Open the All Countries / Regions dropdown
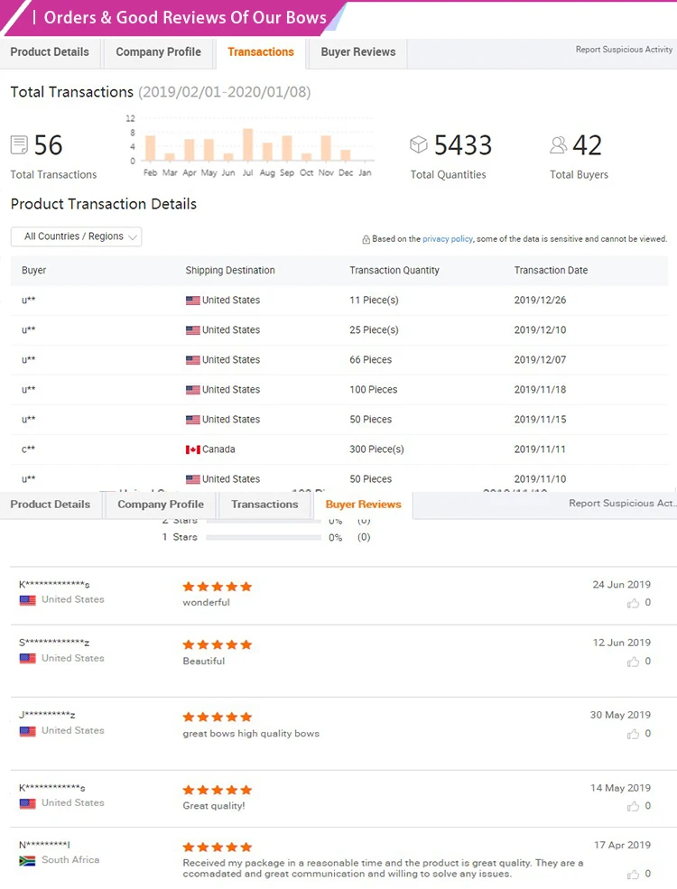The width and height of the screenshot is (677, 889). coord(77,236)
